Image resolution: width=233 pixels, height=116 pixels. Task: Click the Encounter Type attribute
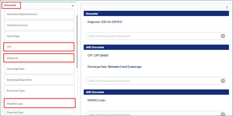click(39, 91)
